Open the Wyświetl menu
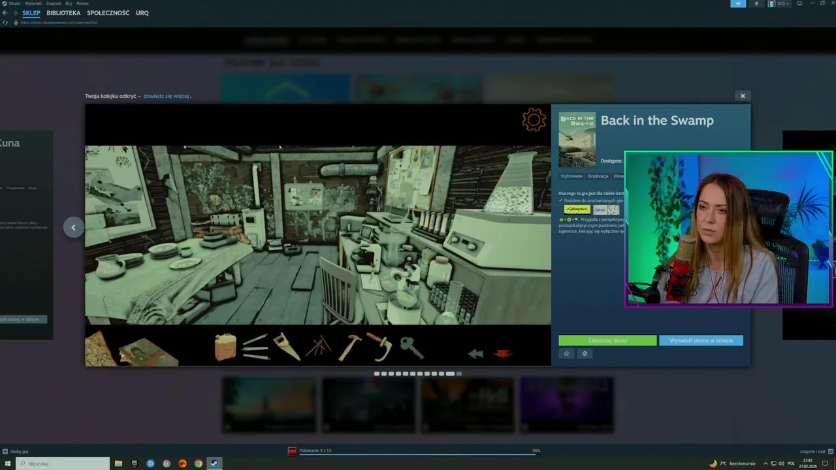The width and height of the screenshot is (836, 470). click(x=33, y=3)
